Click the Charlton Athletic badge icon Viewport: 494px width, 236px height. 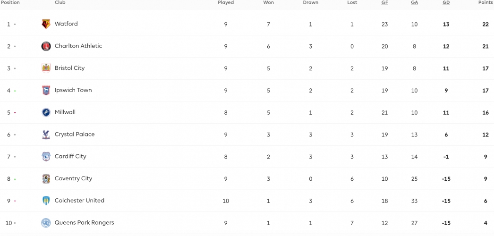(x=46, y=46)
